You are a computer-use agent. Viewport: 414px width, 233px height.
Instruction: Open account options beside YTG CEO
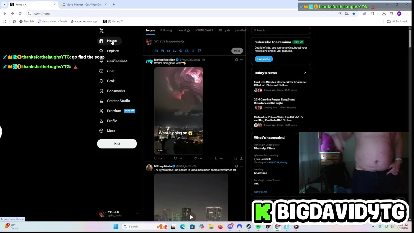[138, 214]
